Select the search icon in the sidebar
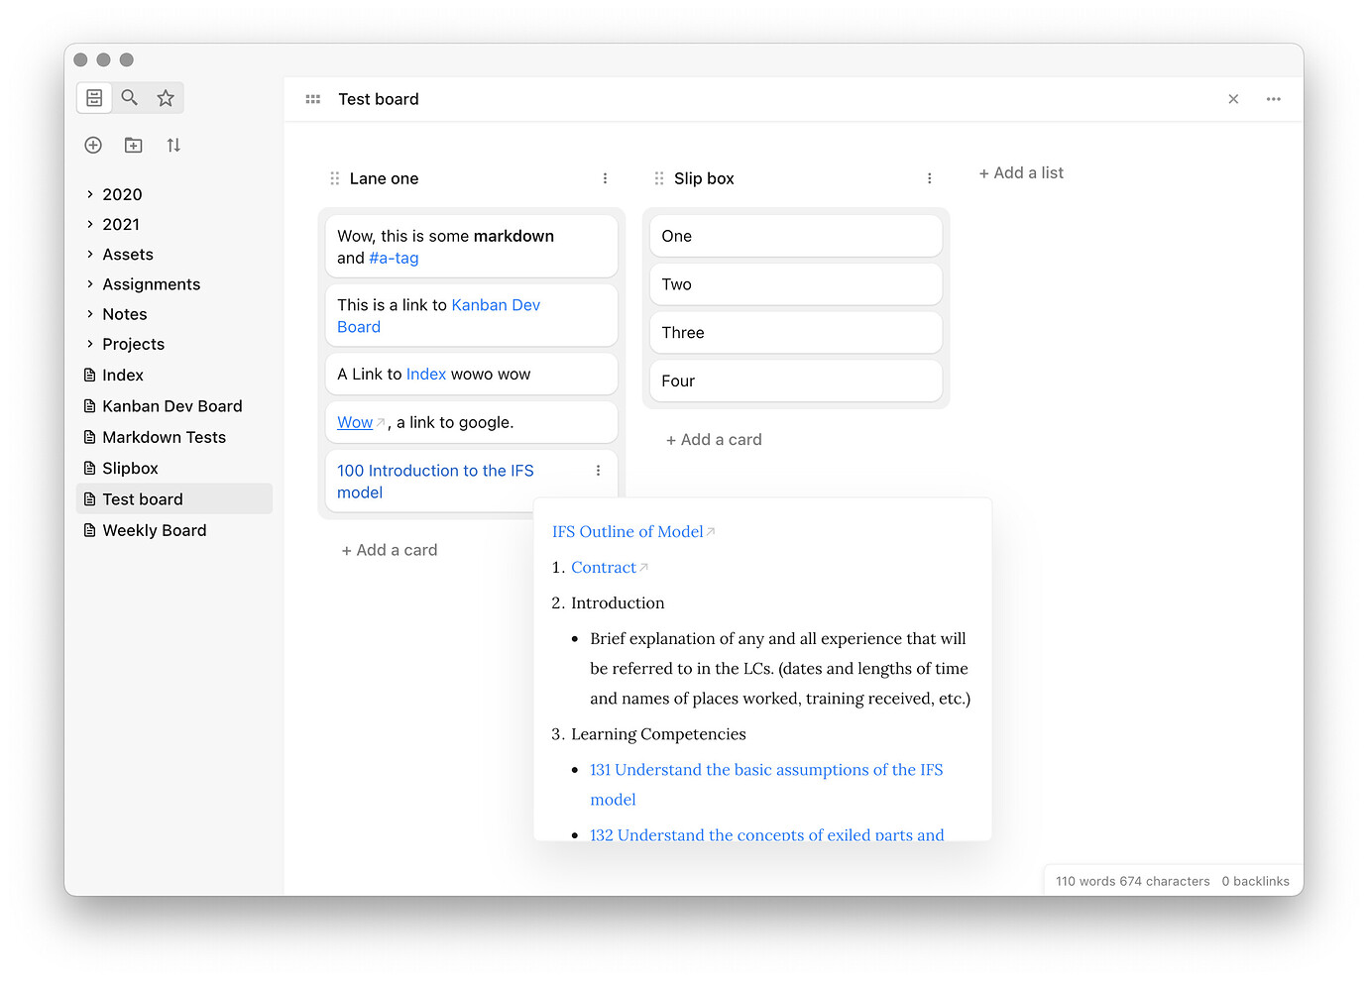Viewport: 1368px width, 981px height. click(129, 97)
